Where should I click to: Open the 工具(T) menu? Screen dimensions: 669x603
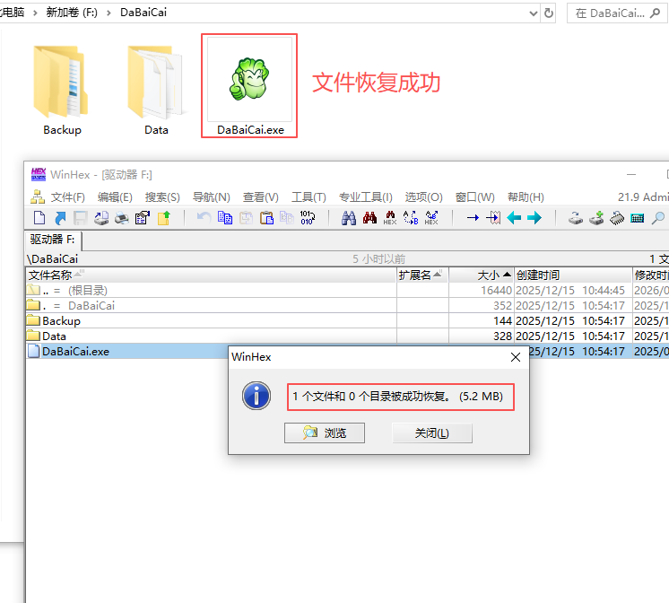(308, 197)
